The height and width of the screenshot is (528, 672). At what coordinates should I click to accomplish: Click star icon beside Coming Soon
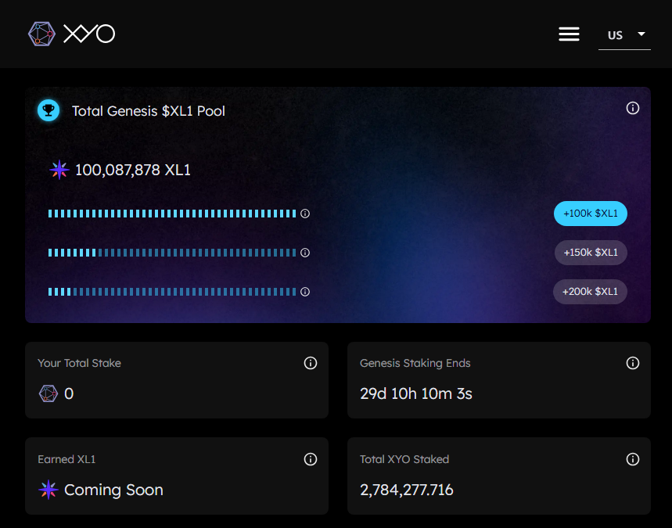(x=49, y=490)
